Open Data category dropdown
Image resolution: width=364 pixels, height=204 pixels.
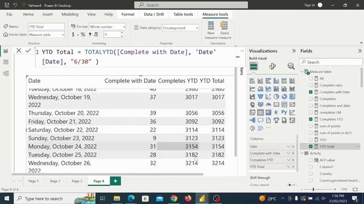point(180,28)
